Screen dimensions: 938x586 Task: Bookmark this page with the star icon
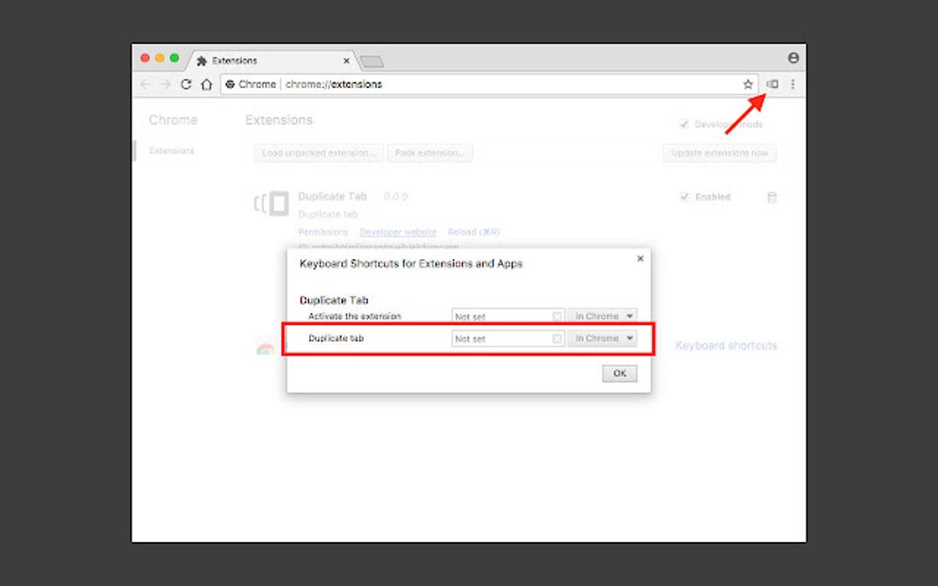[x=748, y=84]
